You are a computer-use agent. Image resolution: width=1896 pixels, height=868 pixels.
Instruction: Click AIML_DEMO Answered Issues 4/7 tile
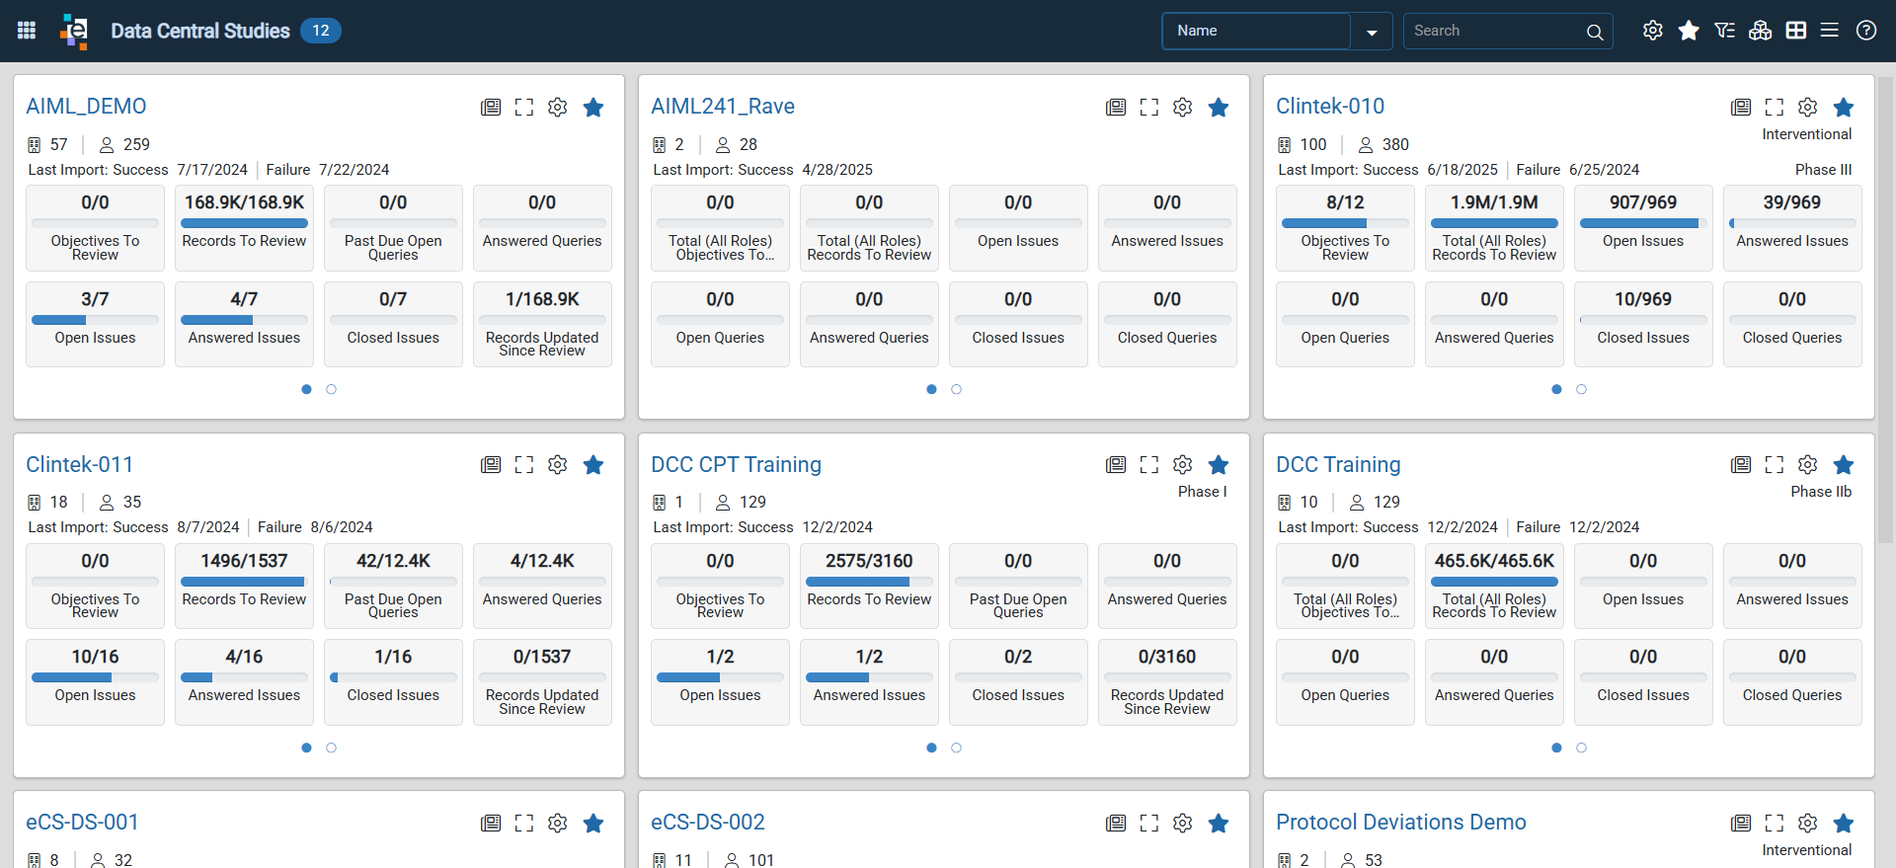click(x=244, y=324)
